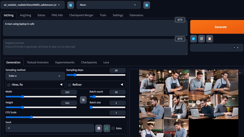This screenshot has height=137, width=244.
Task: Open the Settings tab
Action: pos(118,15)
